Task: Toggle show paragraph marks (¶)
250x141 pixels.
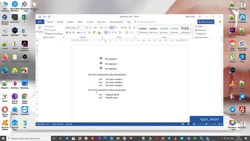Action: click(x=134, y=28)
